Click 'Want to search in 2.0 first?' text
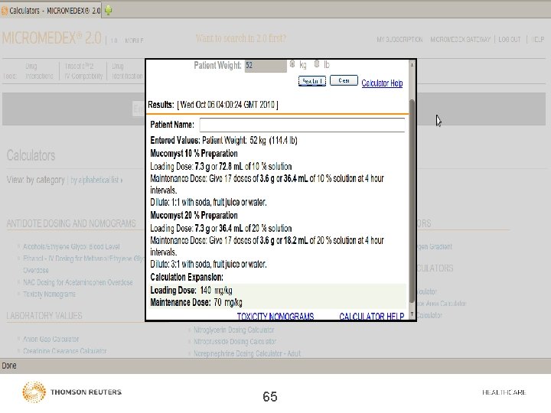This screenshot has width=551, height=413. click(241, 38)
